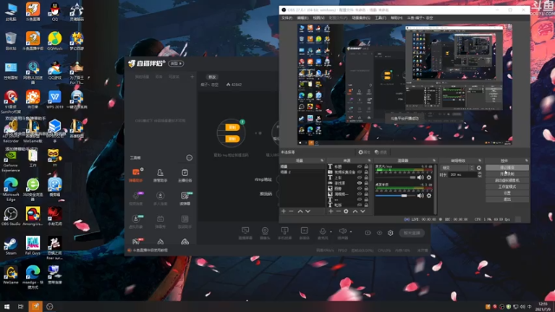Toggle lock on first text source
Viewport: 555px width, 312px height.
(x=366, y=166)
